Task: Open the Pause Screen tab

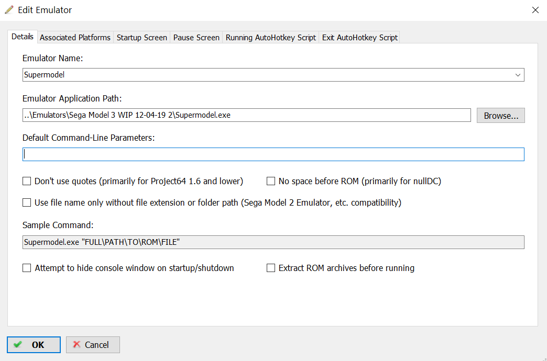Action: pos(196,38)
